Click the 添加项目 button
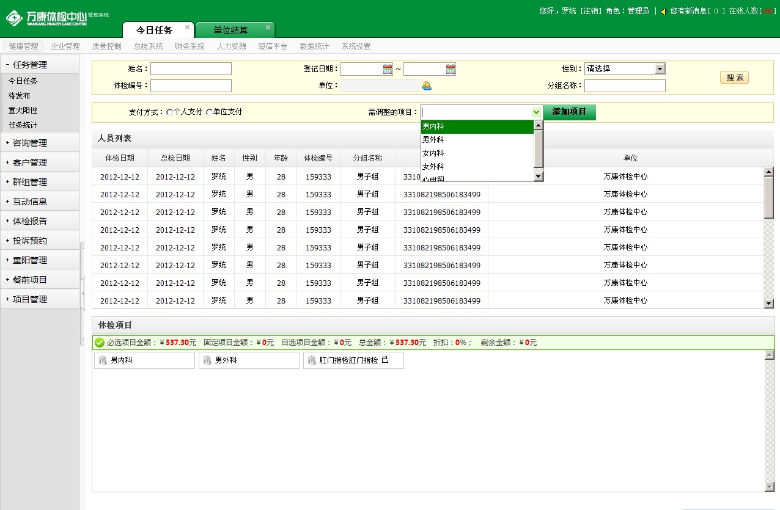780x510 pixels. (x=569, y=112)
